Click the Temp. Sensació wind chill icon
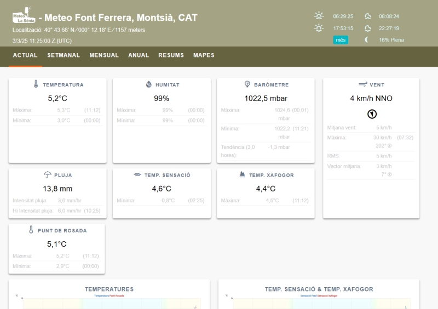 137,175
